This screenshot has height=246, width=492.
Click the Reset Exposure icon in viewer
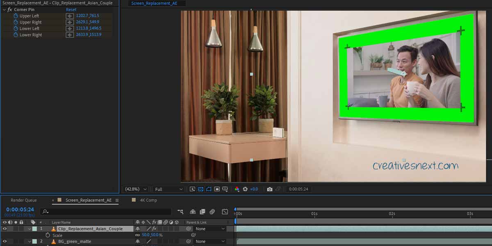pyautogui.click(x=245, y=189)
